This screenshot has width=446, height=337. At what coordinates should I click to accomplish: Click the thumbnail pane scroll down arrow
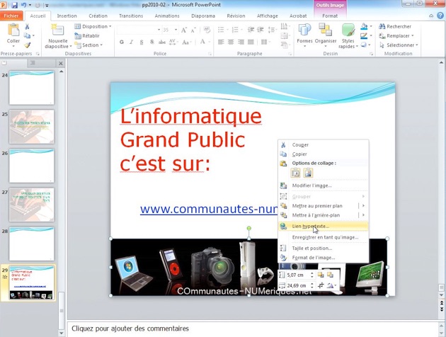point(61,333)
